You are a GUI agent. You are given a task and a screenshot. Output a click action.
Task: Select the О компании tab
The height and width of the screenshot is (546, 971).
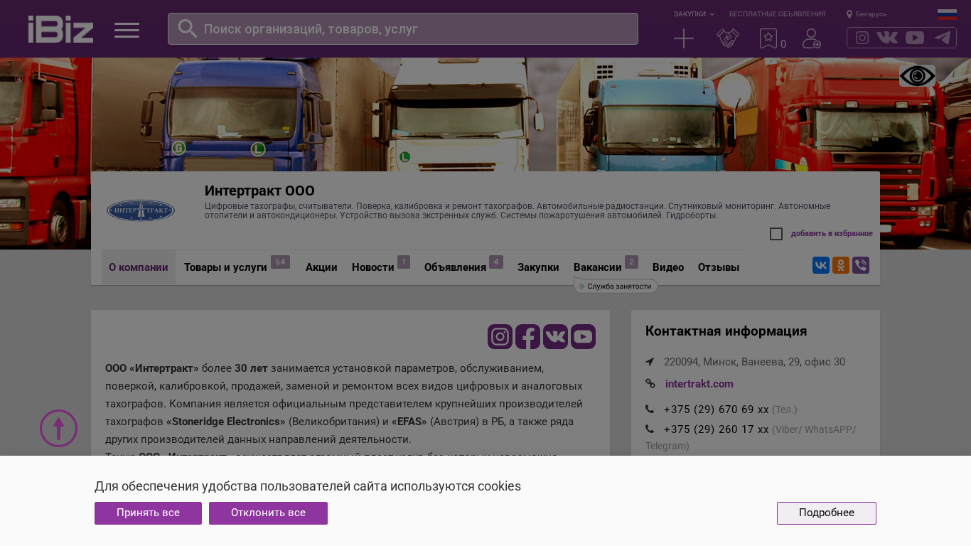pos(139,267)
